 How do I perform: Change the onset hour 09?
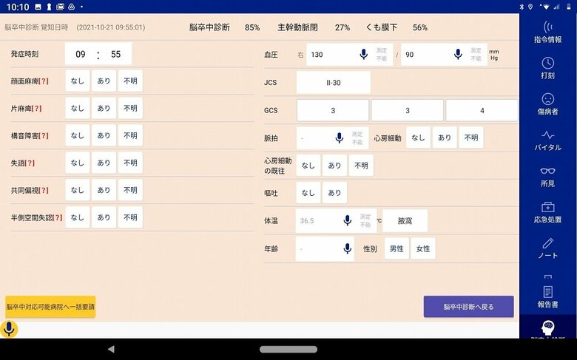pos(81,55)
